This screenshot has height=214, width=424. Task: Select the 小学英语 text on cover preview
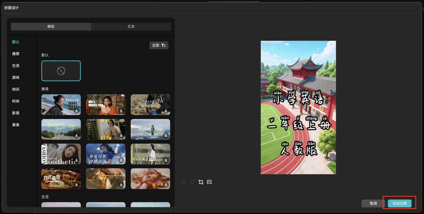pyautogui.click(x=298, y=98)
